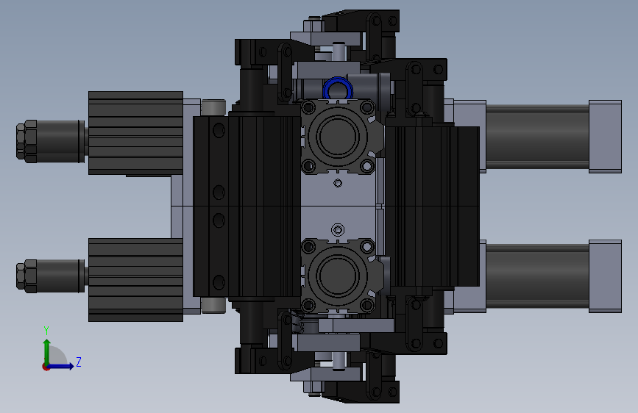Select the blue ring on the model
Image resolution: width=638 pixels, height=413 pixels.
tap(338, 88)
